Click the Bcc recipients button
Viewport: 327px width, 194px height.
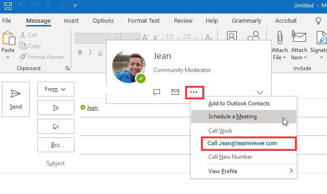pos(56,145)
